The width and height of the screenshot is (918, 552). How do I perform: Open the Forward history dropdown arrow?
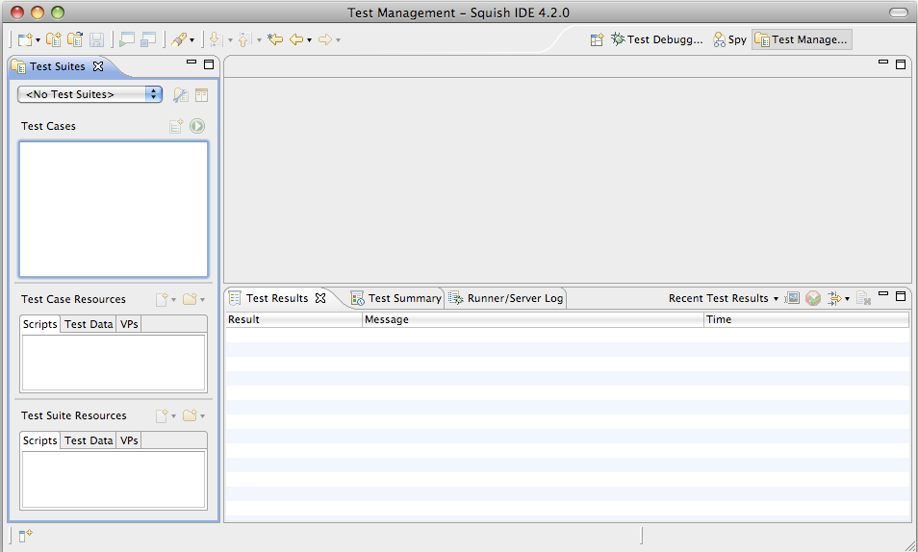339,40
